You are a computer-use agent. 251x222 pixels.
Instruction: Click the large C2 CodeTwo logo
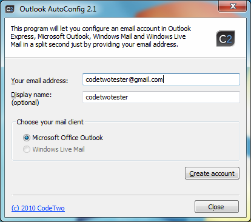[226, 39]
